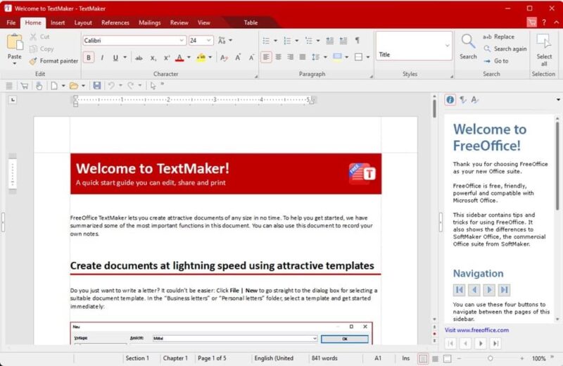Switch to the Insert tab
Image resolution: width=563 pixels, height=366 pixels.
click(58, 23)
